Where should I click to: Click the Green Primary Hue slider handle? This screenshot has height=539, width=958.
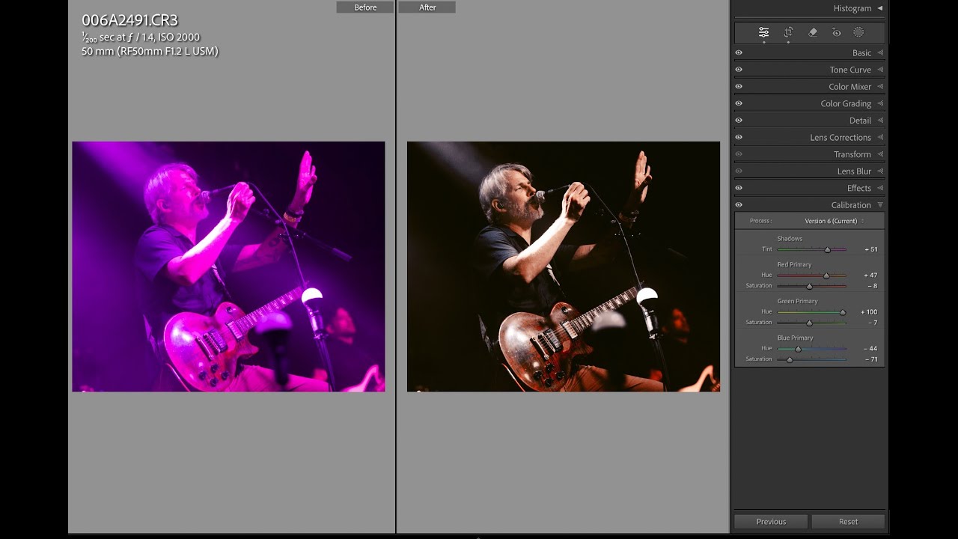[x=843, y=312]
